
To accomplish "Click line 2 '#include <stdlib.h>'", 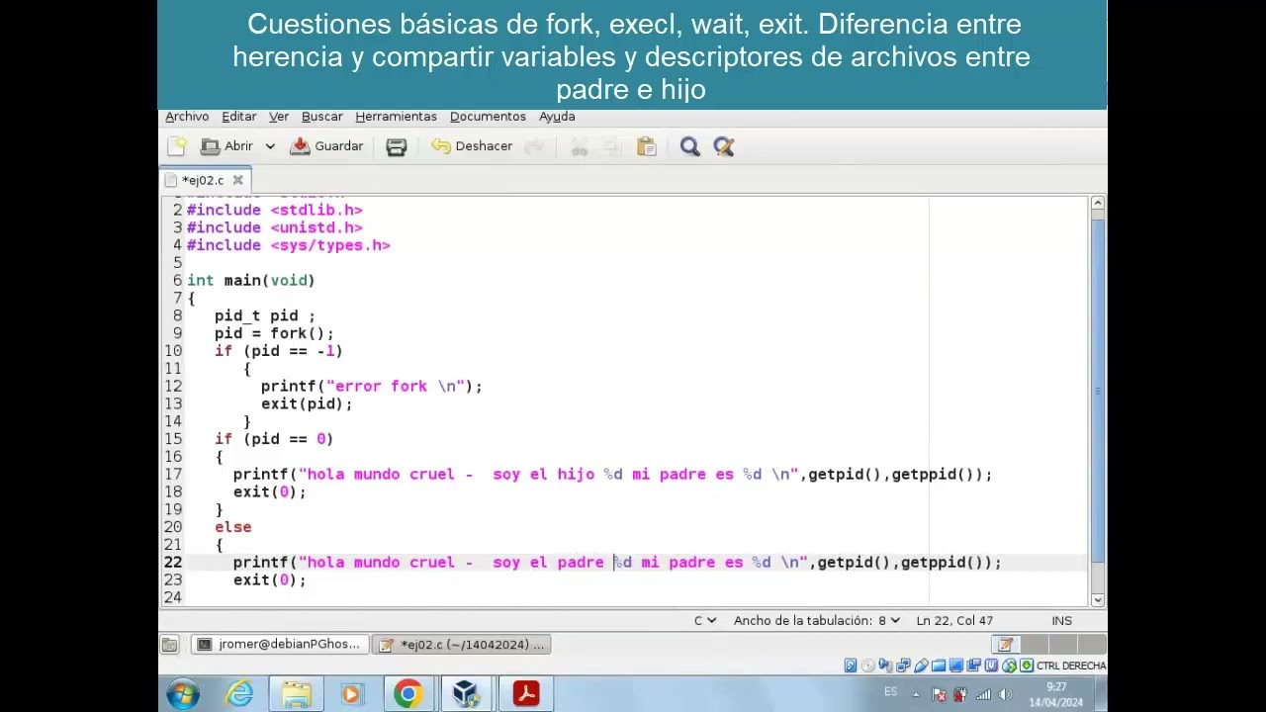I will [274, 210].
